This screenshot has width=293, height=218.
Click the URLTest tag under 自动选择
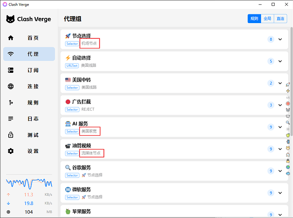72,66
